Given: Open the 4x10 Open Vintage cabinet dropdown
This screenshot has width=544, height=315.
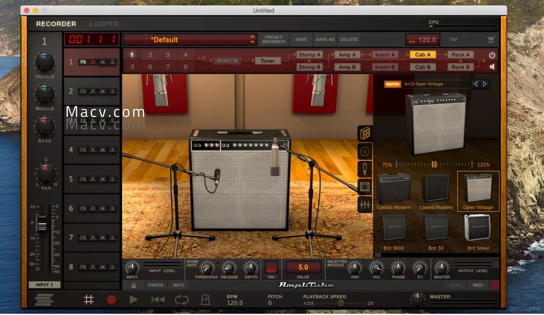Looking at the screenshot, I should [436, 84].
